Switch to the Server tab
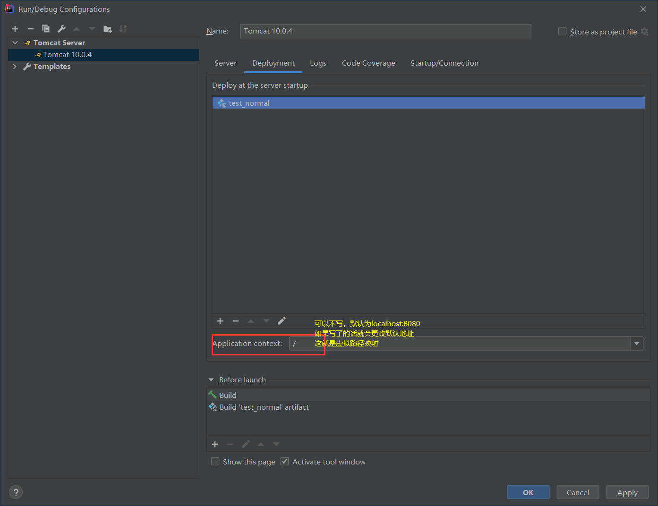Viewport: 658px width, 506px height. (x=225, y=63)
